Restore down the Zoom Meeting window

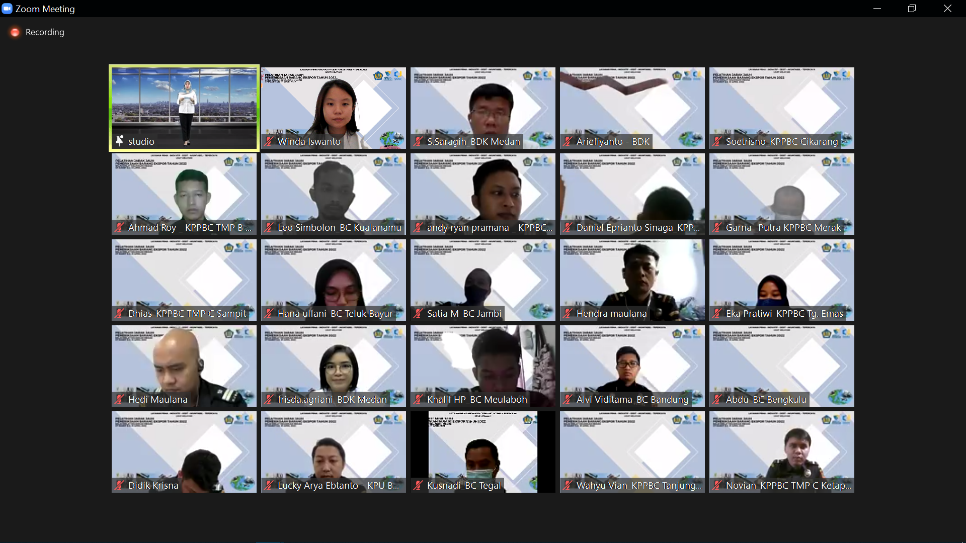pos(912,9)
